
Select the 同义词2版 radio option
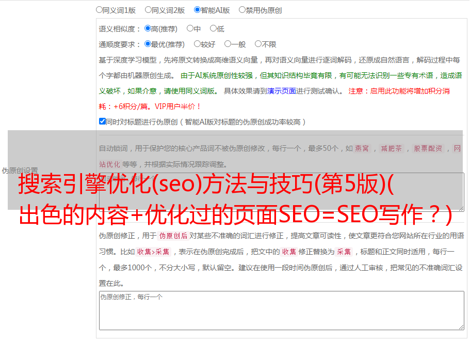click(148, 10)
